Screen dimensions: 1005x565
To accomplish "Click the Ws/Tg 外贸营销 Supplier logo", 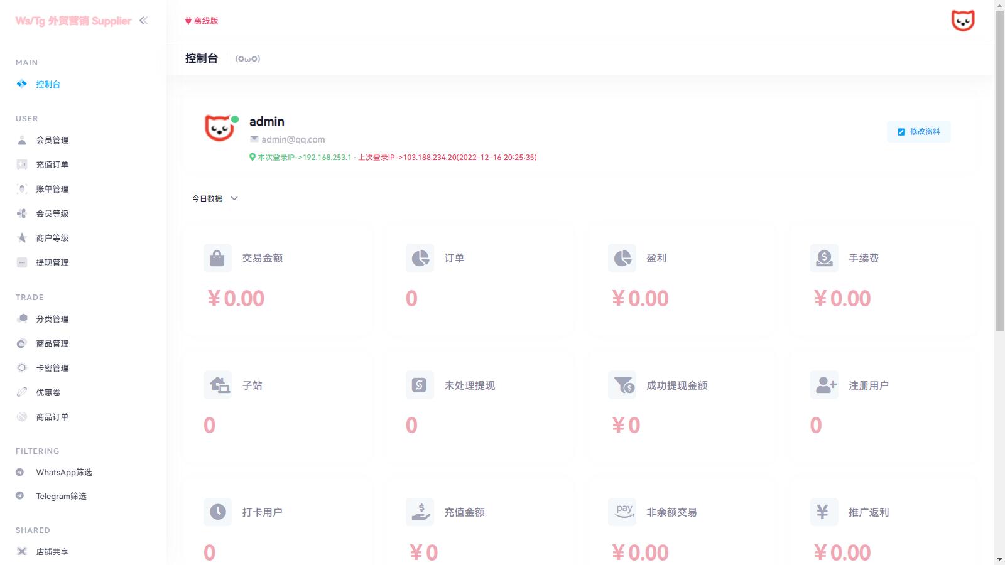I will coord(73,21).
